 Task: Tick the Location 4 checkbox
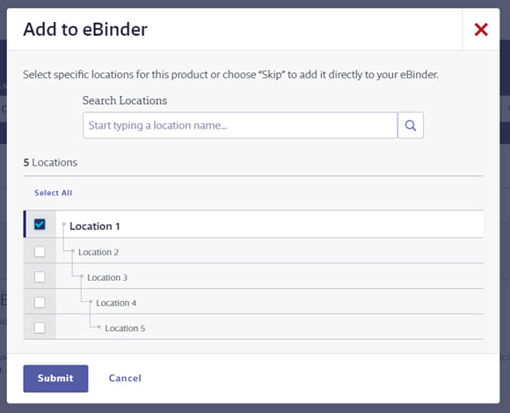click(40, 302)
